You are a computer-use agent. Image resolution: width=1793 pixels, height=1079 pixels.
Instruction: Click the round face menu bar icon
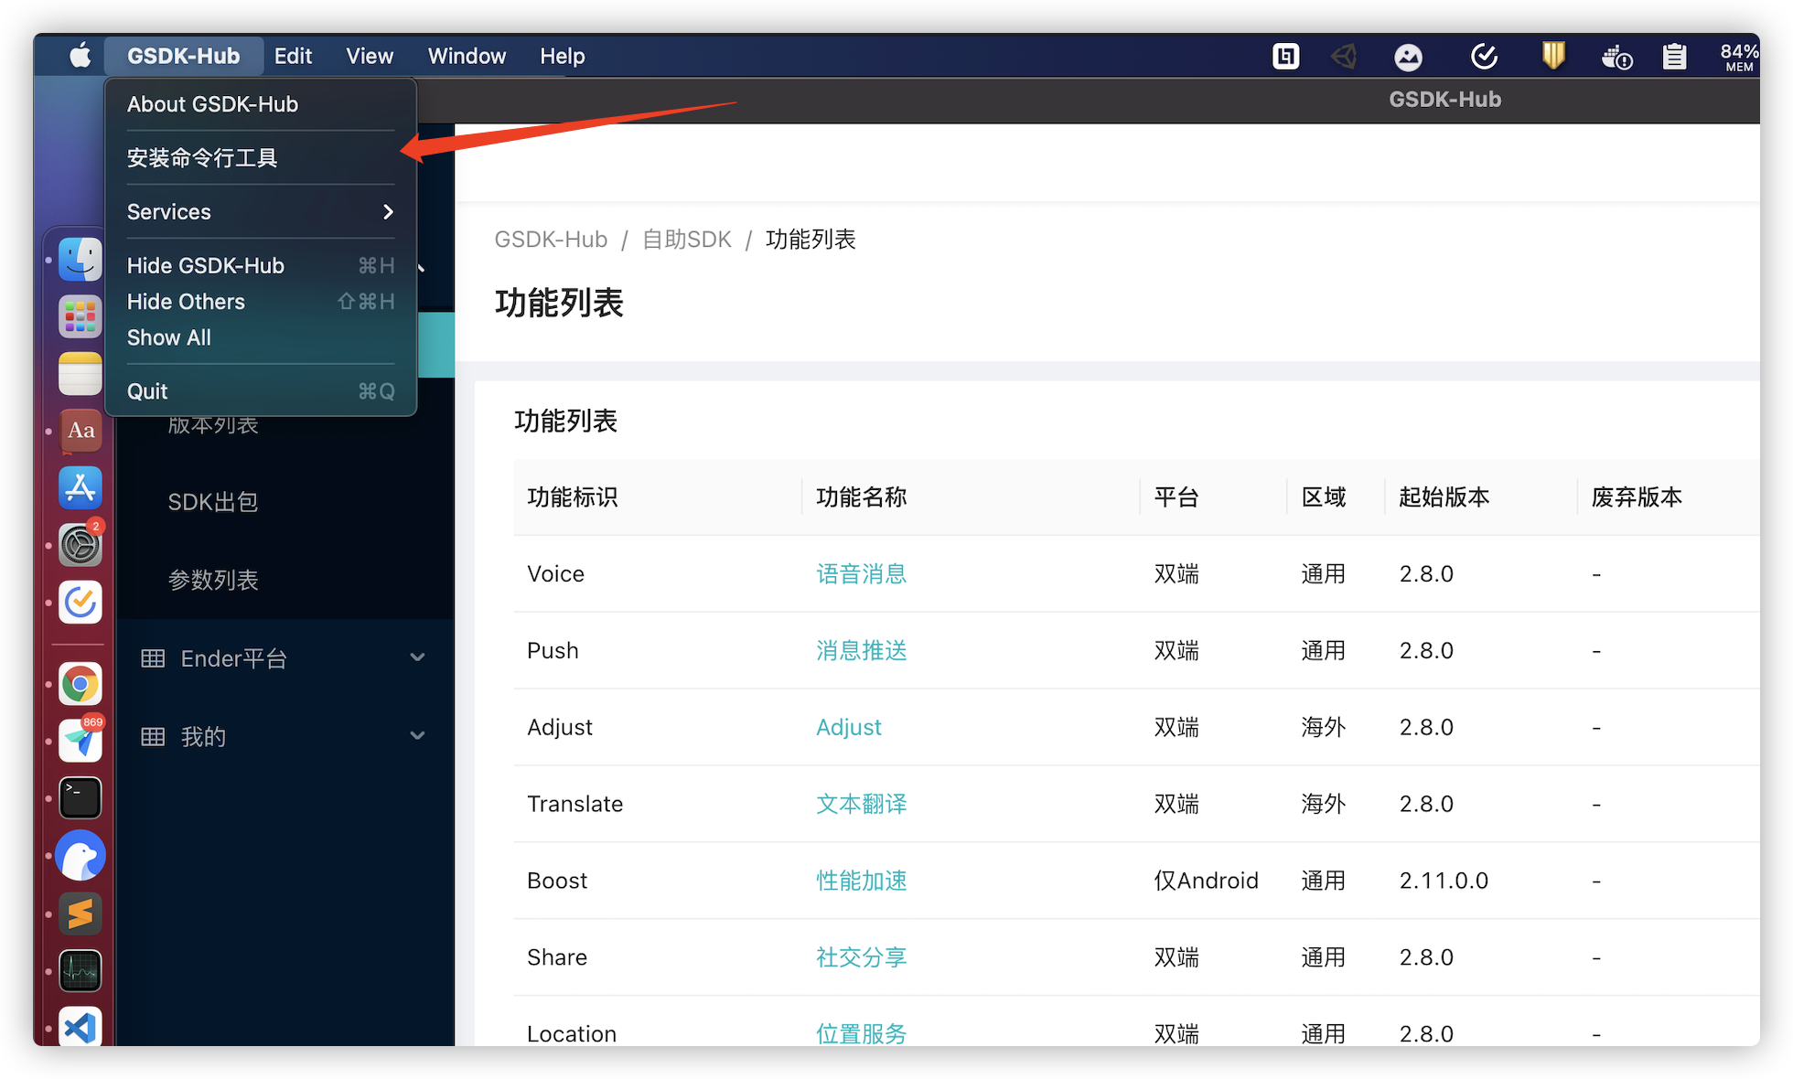1408,57
